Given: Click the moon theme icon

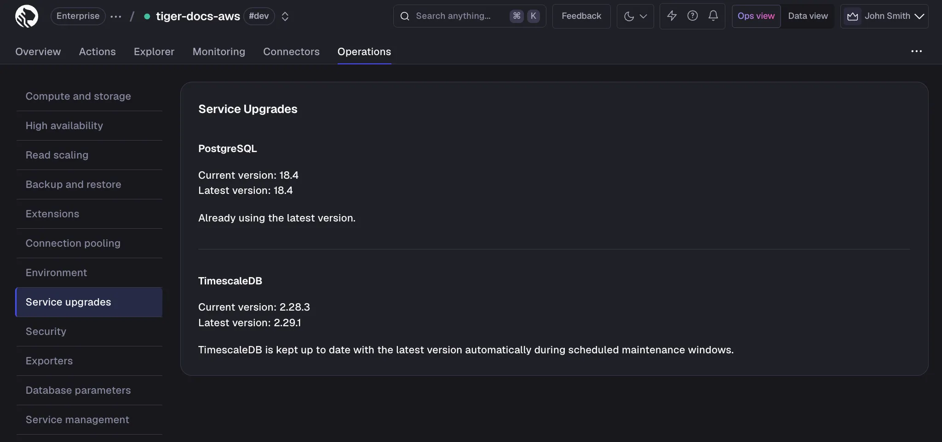Looking at the screenshot, I should [629, 16].
